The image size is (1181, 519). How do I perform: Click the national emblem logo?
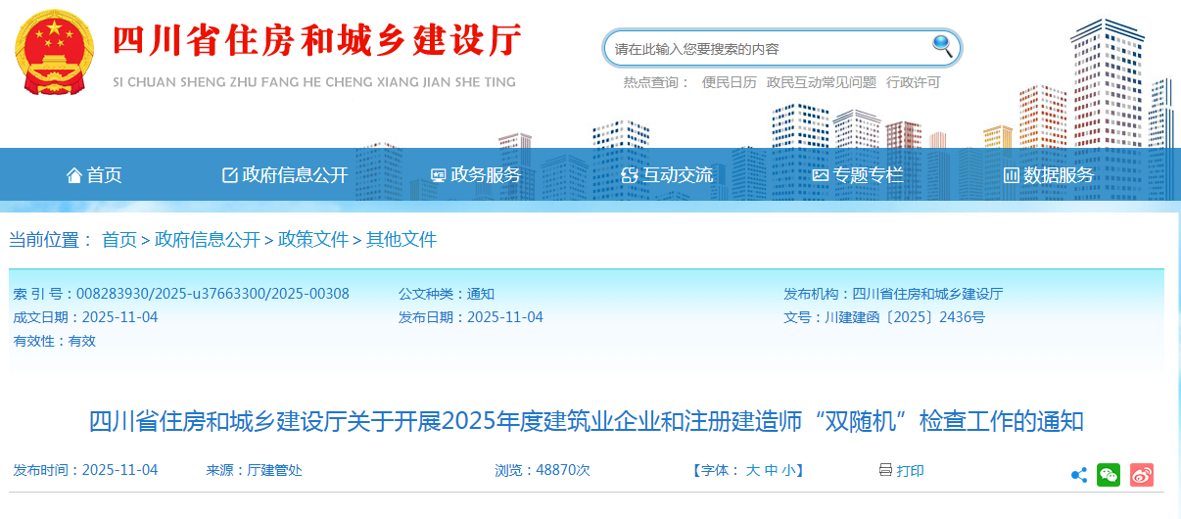pos(54,52)
